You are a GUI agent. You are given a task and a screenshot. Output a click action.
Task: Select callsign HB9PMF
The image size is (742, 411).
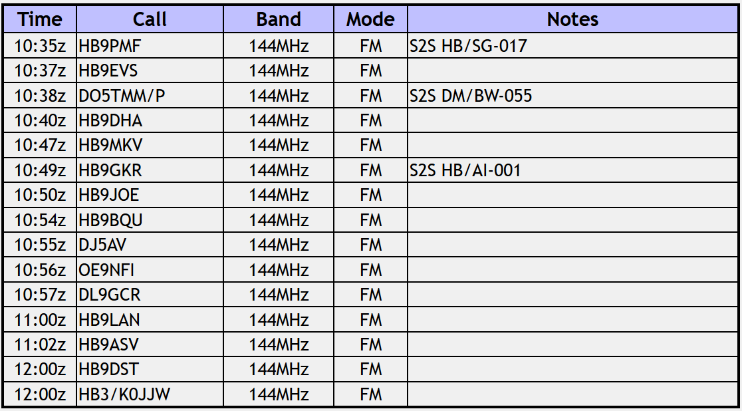tap(110, 46)
